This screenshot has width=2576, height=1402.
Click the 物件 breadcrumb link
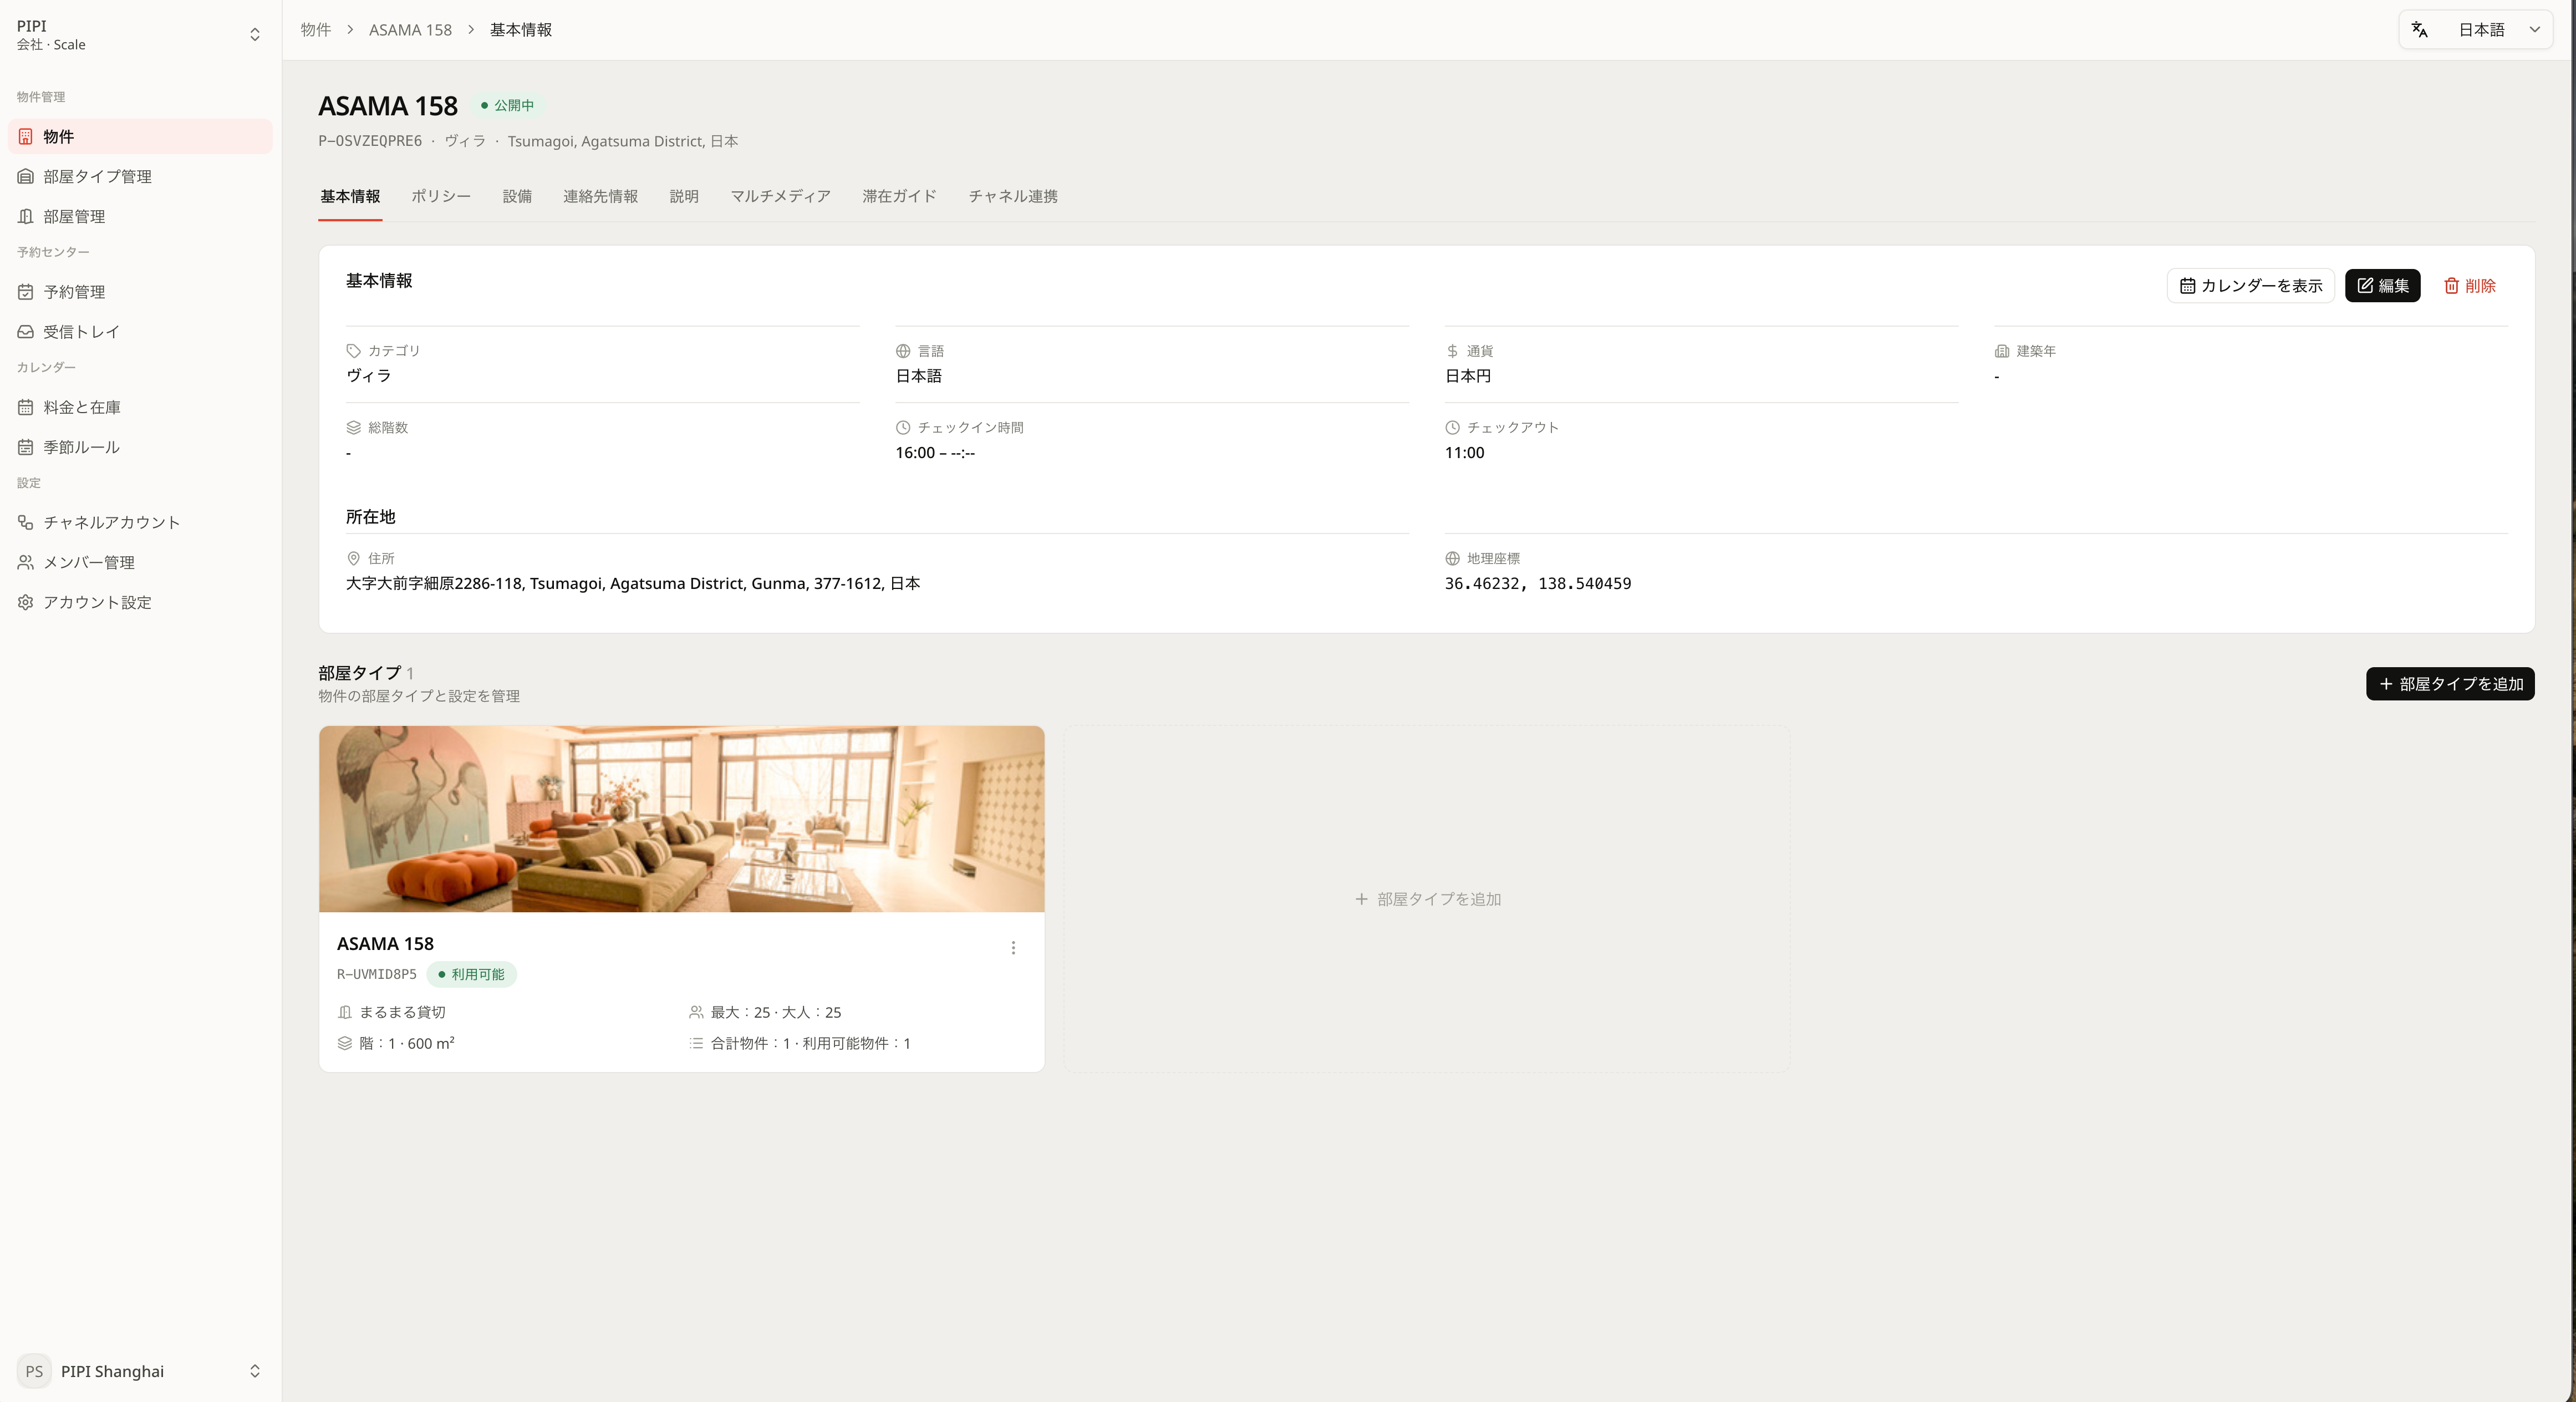click(316, 30)
